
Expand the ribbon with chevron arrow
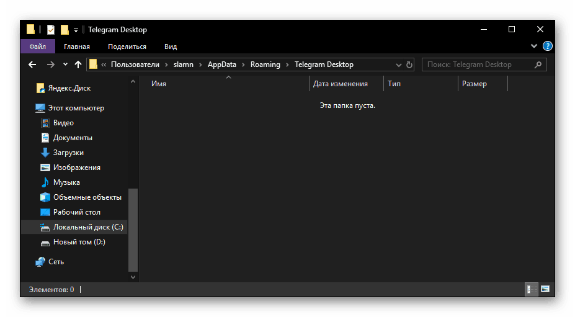click(534, 46)
